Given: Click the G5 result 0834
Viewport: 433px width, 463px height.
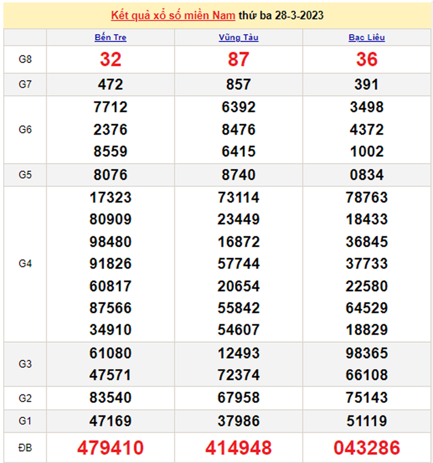Looking at the screenshot, I should [x=367, y=175].
